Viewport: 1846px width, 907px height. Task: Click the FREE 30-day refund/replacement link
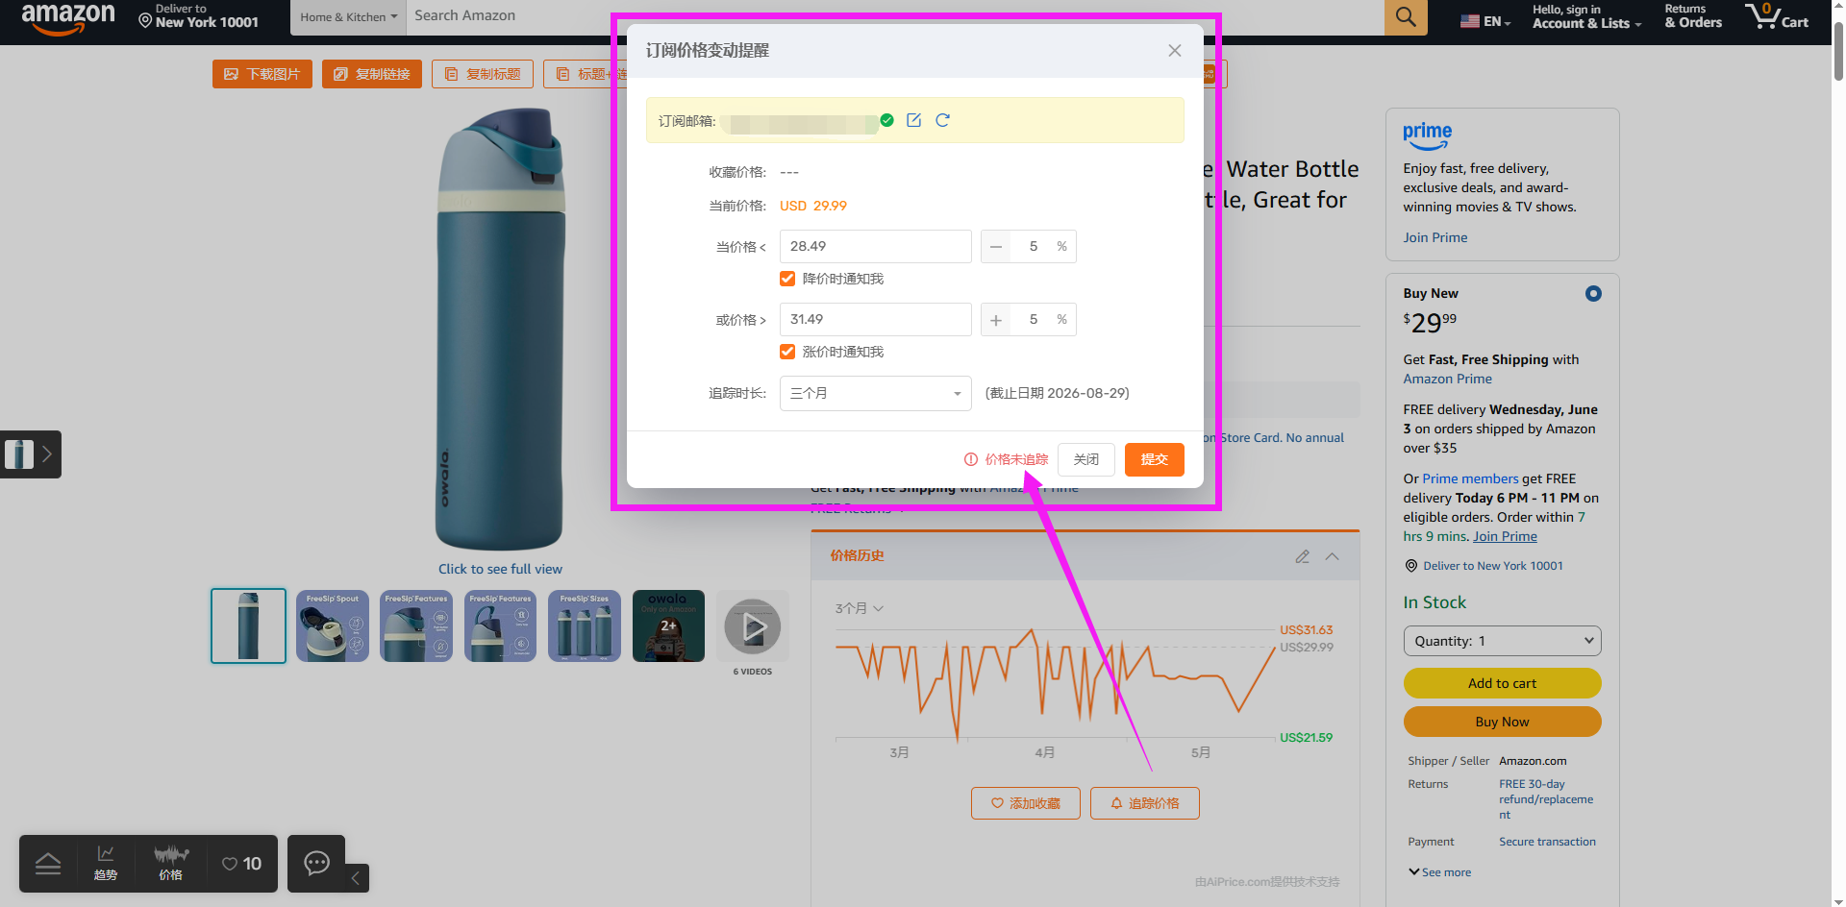click(x=1546, y=799)
